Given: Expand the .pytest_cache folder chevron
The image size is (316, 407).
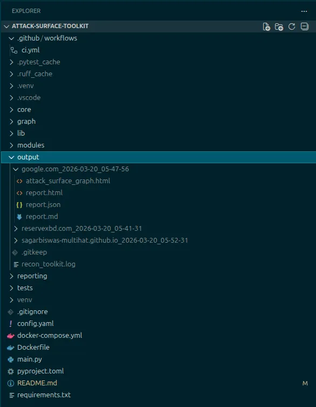Looking at the screenshot, I should coord(11,62).
